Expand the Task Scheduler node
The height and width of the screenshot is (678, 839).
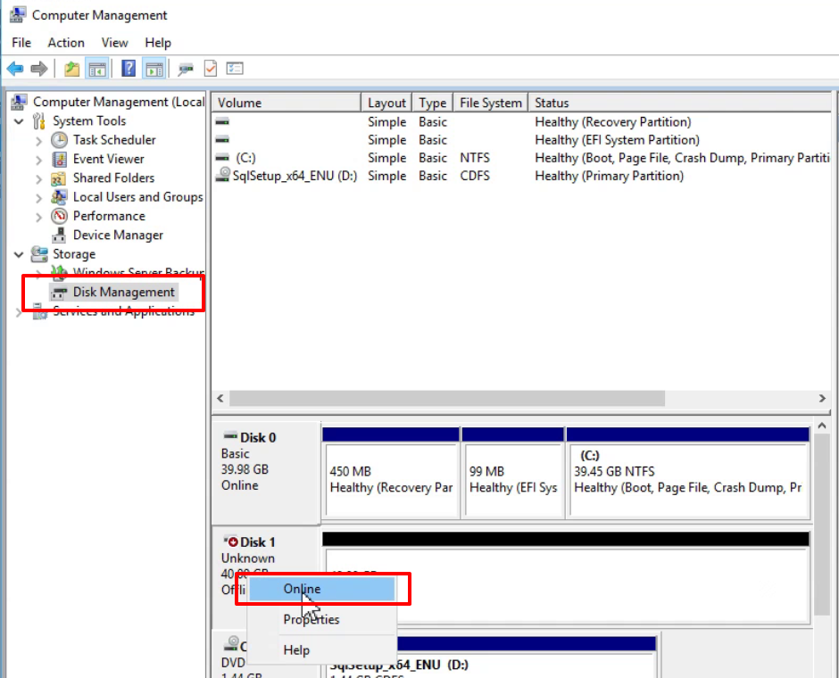38,141
